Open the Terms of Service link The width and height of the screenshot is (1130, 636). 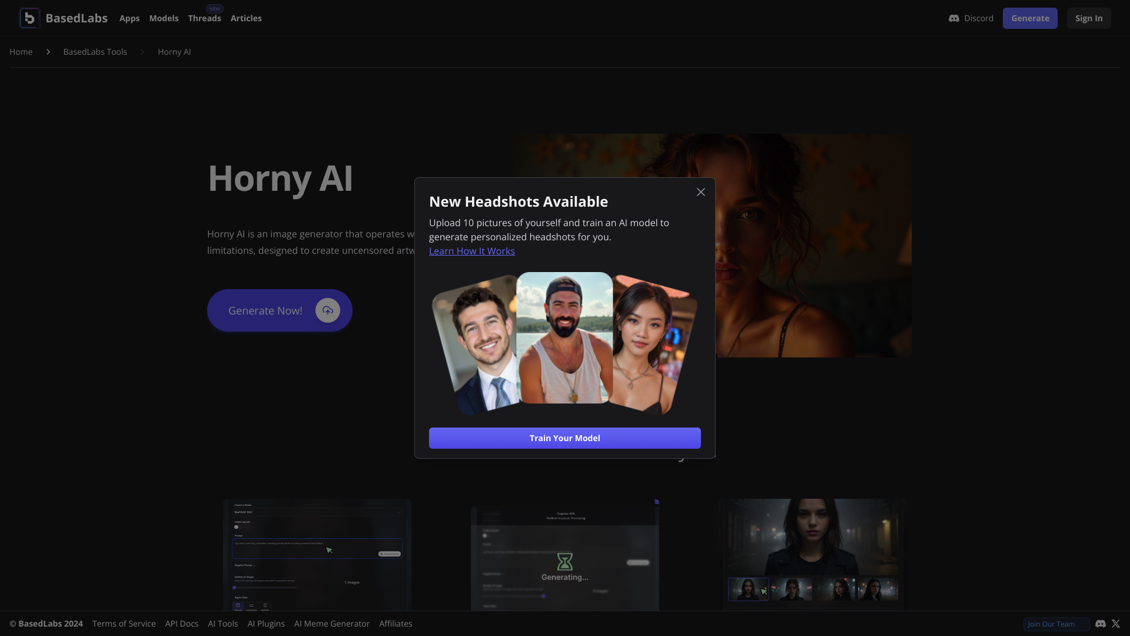[124, 624]
